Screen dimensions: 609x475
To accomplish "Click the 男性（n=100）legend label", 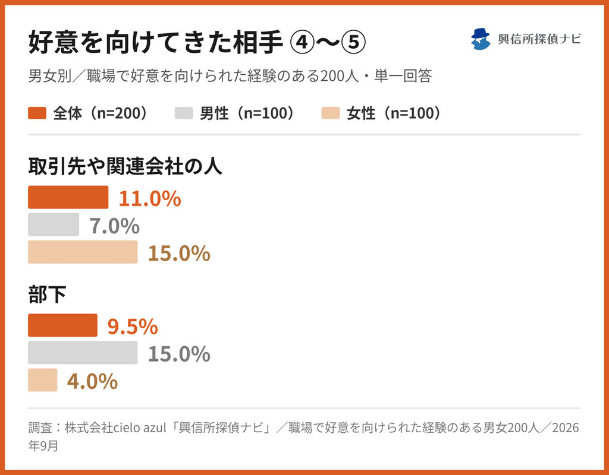I will pos(248,113).
